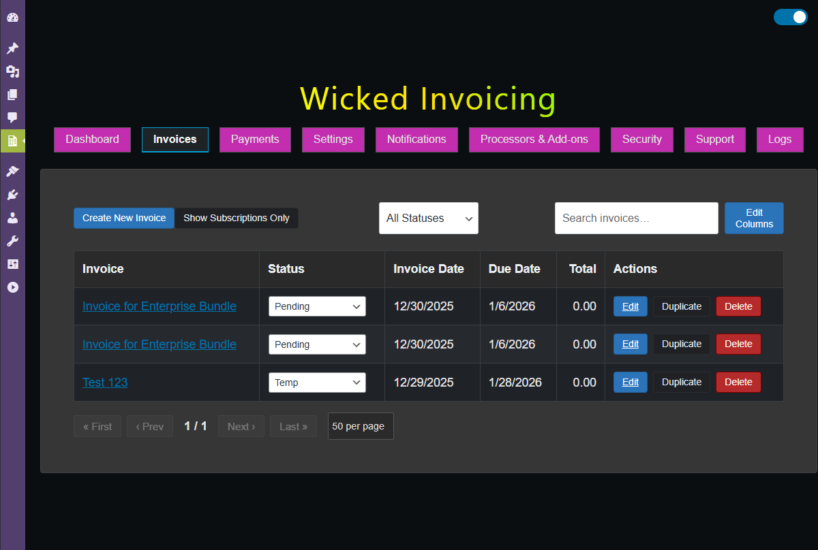Open Plugins plug icon in the sidebar
The width and height of the screenshot is (818, 550).
click(12, 195)
